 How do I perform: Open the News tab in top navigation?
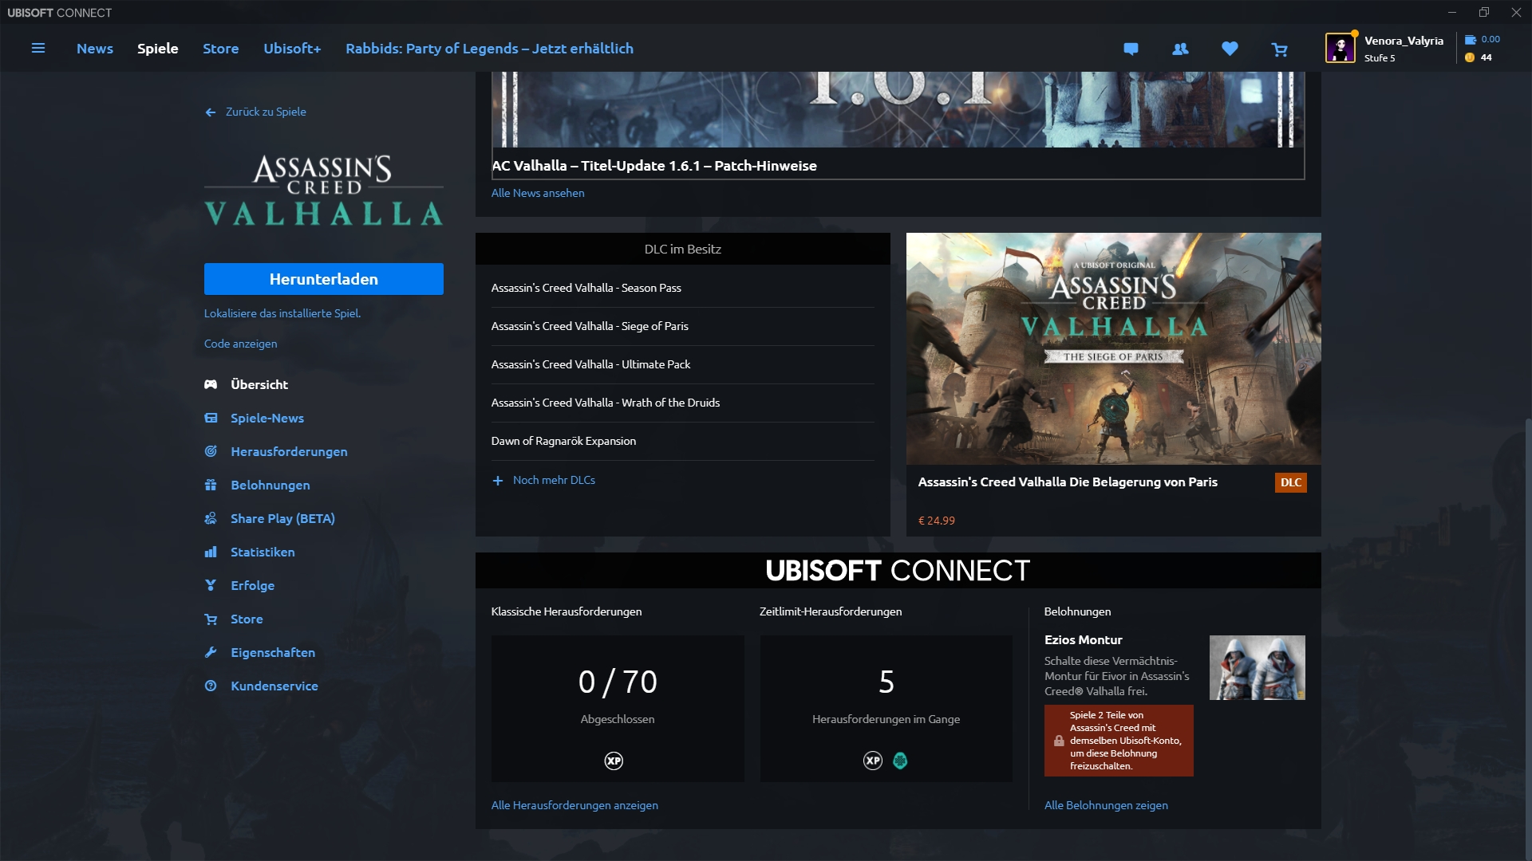pos(95,49)
